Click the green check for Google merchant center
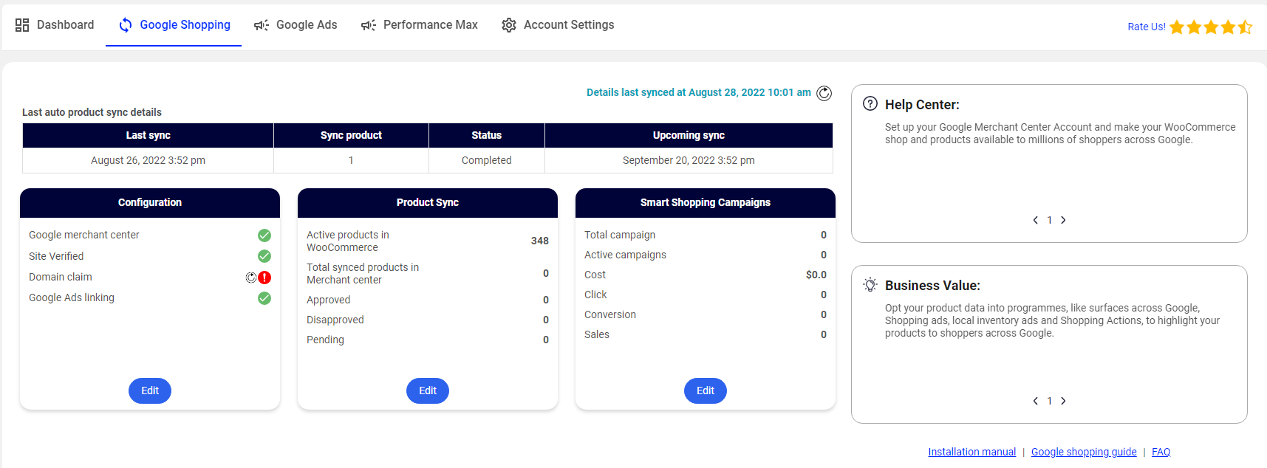 point(264,235)
